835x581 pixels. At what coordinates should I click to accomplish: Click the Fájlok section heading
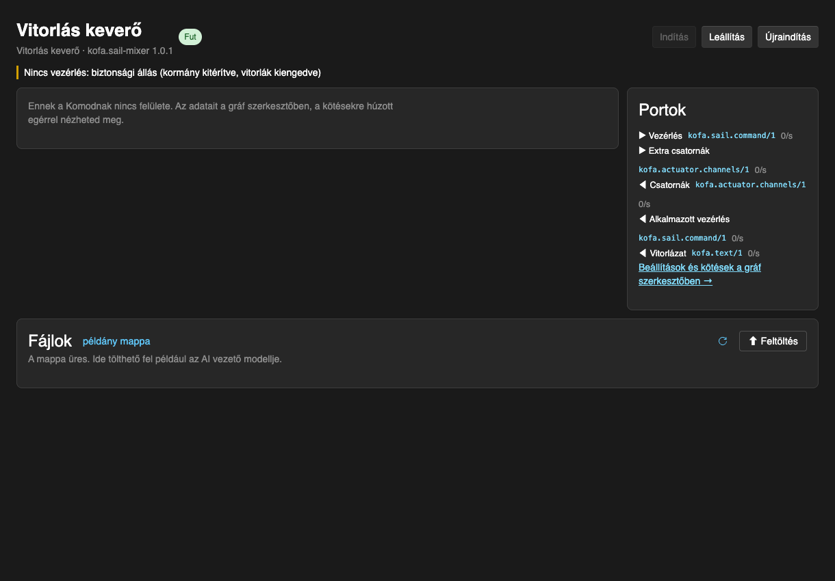(x=50, y=341)
